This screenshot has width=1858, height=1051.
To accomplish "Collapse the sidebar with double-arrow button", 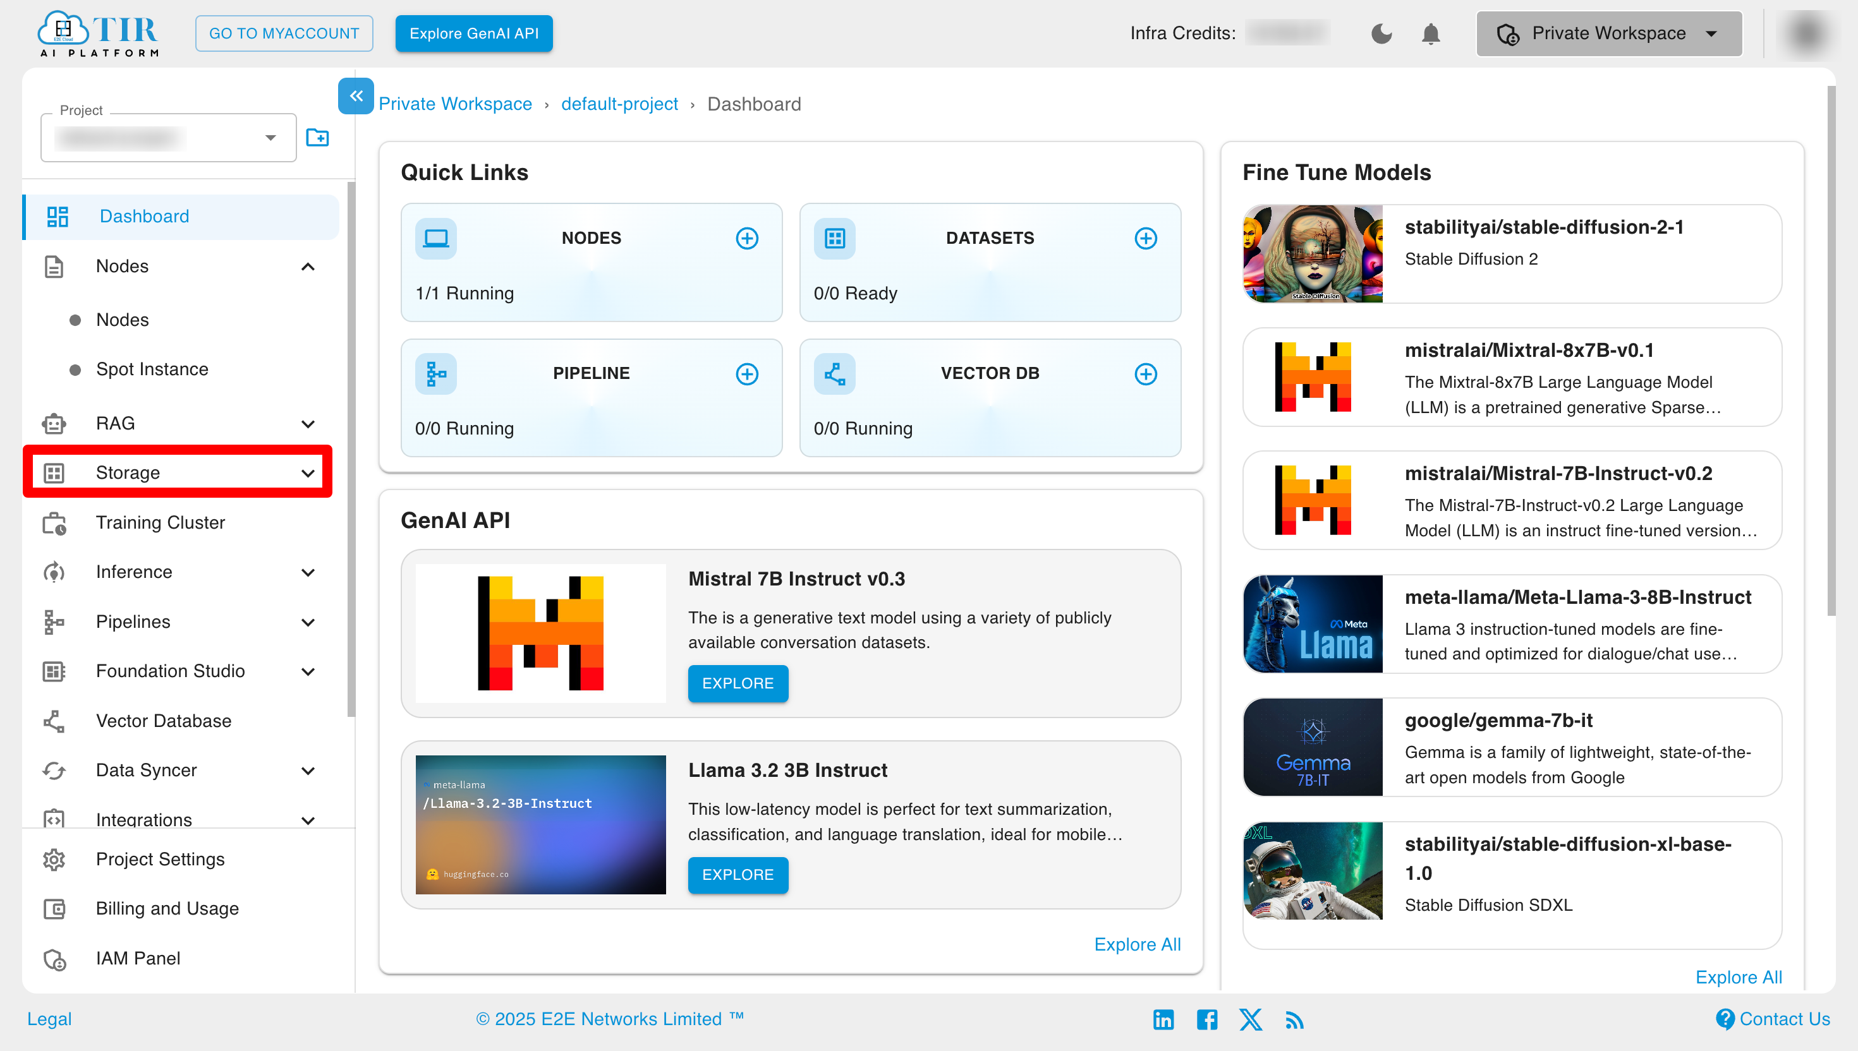I will click(356, 95).
